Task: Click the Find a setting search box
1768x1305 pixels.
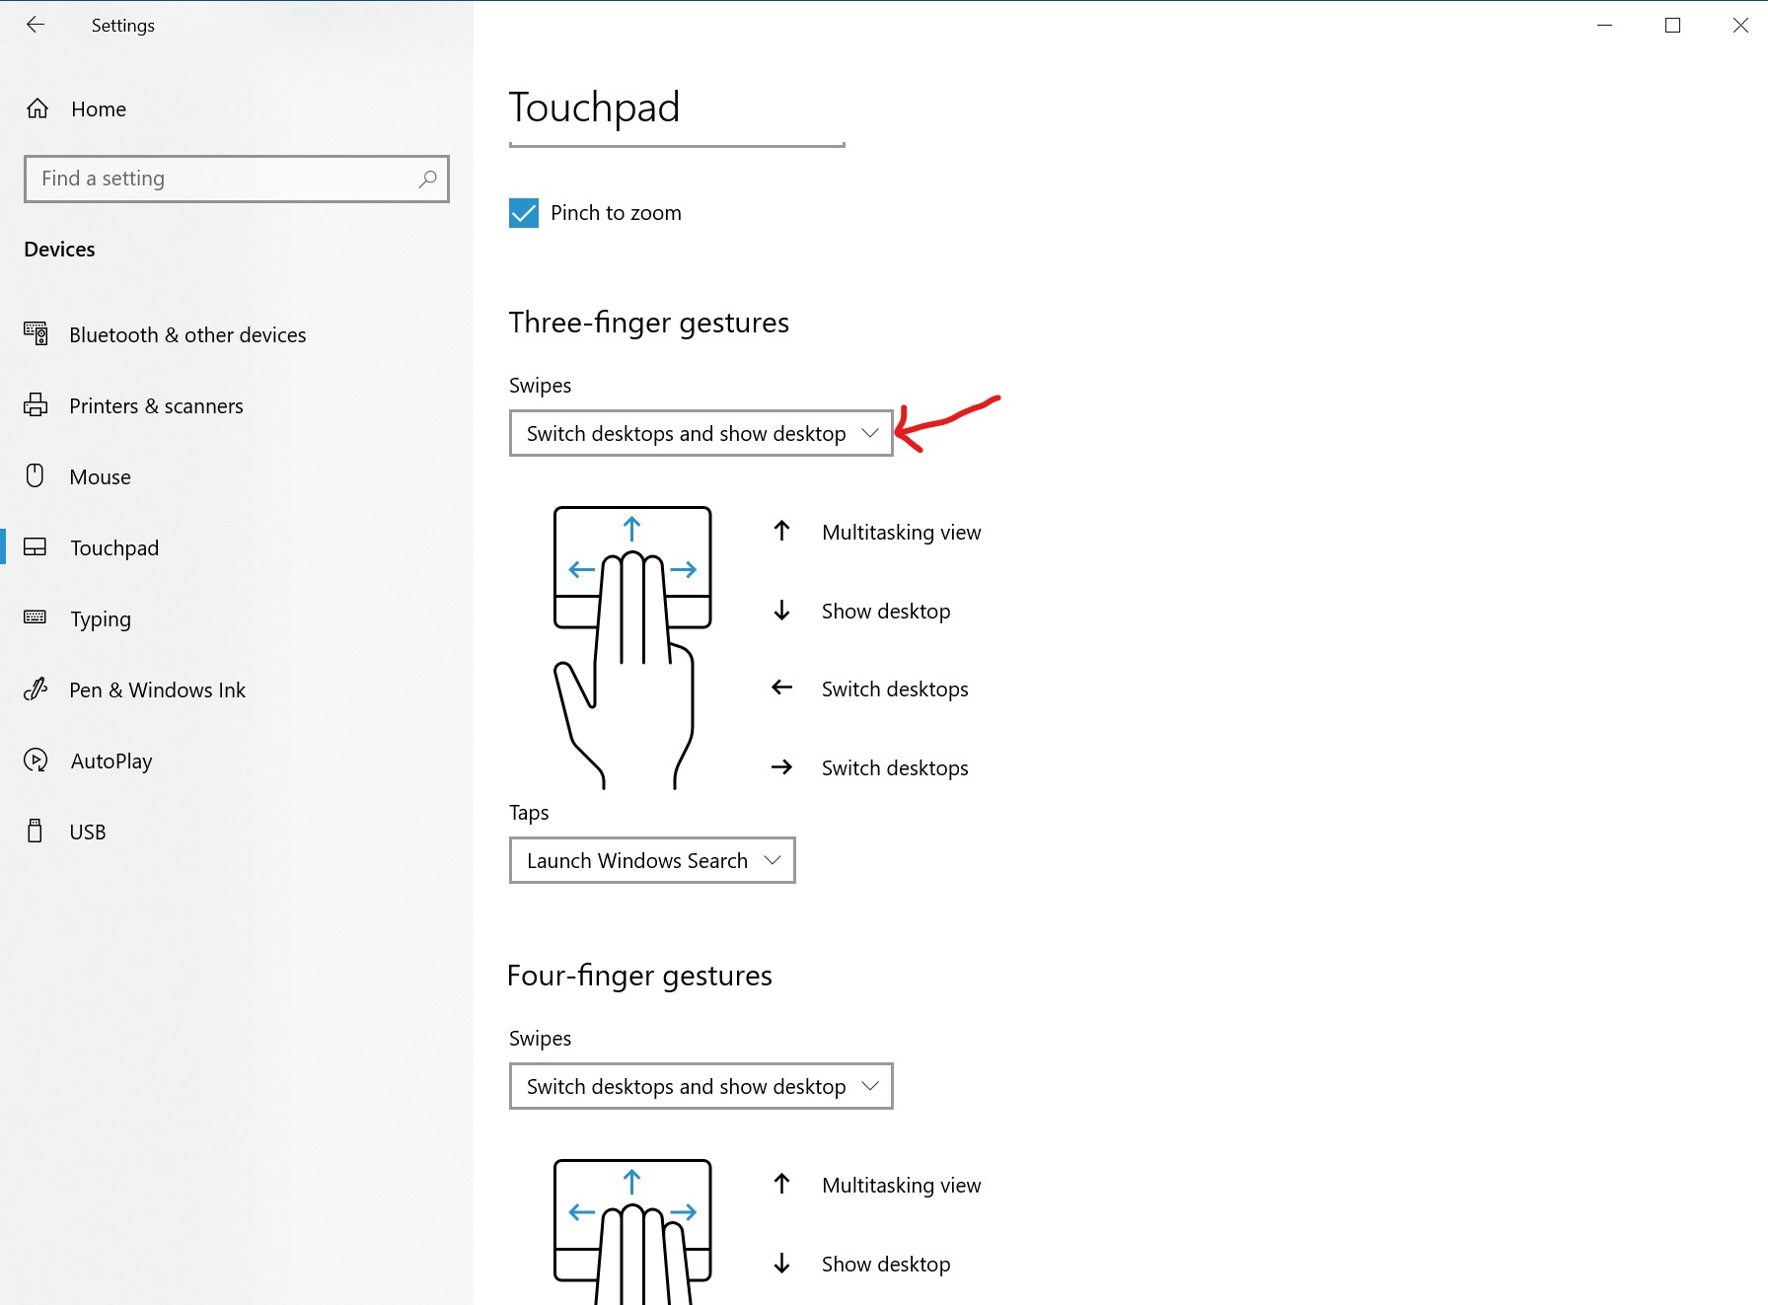Action: (222, 179)
